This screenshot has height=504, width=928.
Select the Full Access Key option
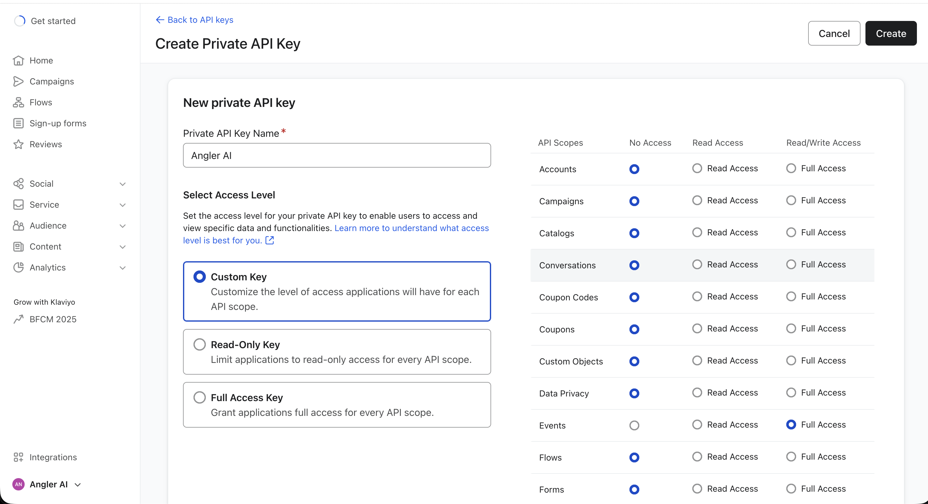click(200, 397)
